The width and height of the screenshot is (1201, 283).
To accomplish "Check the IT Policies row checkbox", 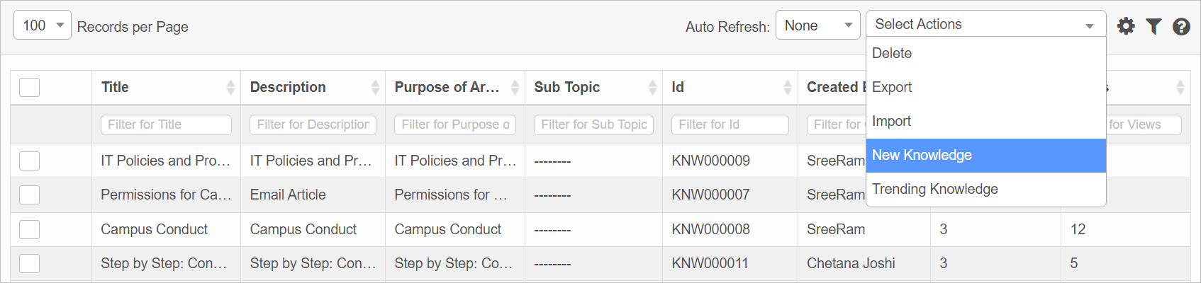I will (29, 161).
